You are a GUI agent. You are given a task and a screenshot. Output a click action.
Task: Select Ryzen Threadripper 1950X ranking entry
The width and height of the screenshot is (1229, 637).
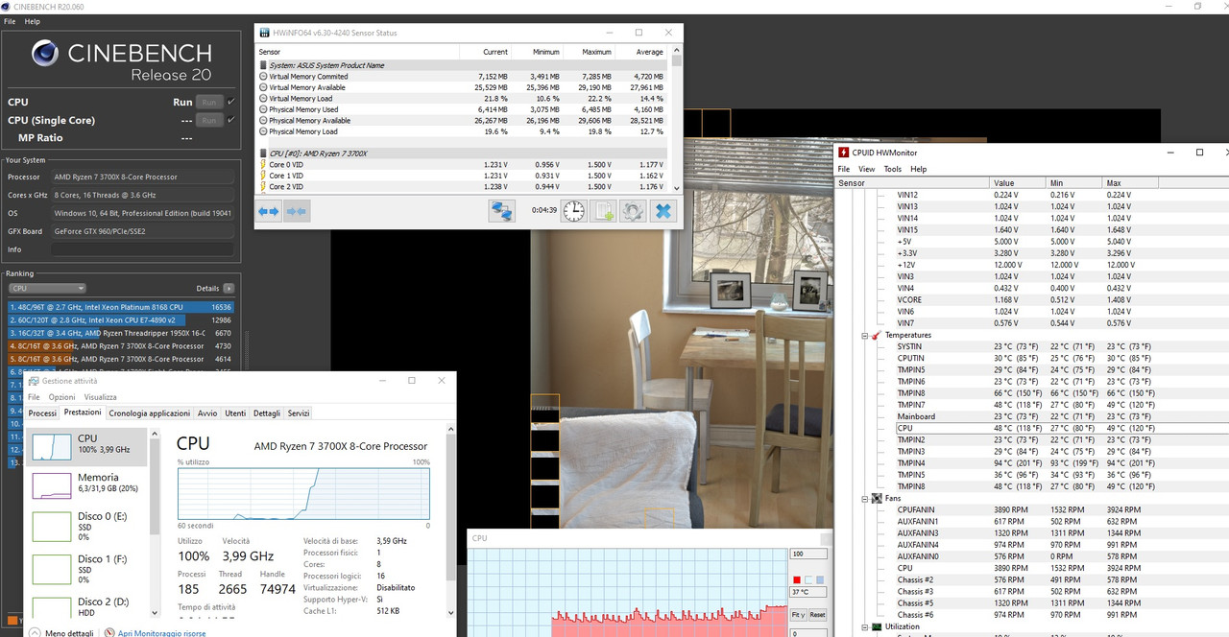coord(121,333)
